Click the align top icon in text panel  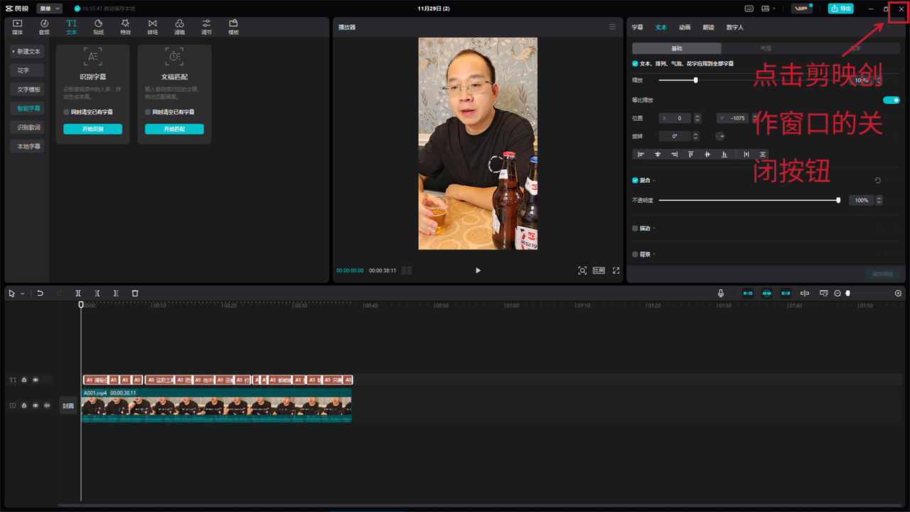point(690,154)
